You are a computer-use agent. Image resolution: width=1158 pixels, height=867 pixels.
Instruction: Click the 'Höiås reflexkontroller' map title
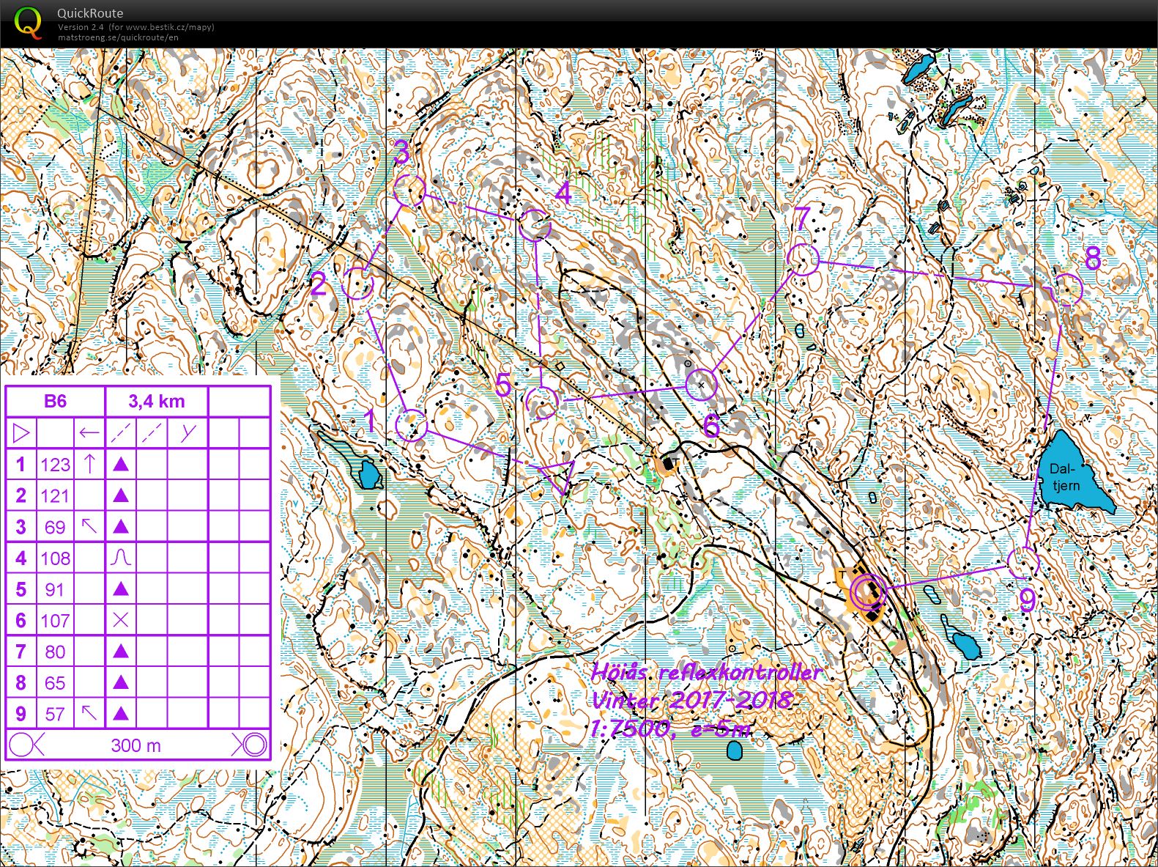tap(707, 672)
